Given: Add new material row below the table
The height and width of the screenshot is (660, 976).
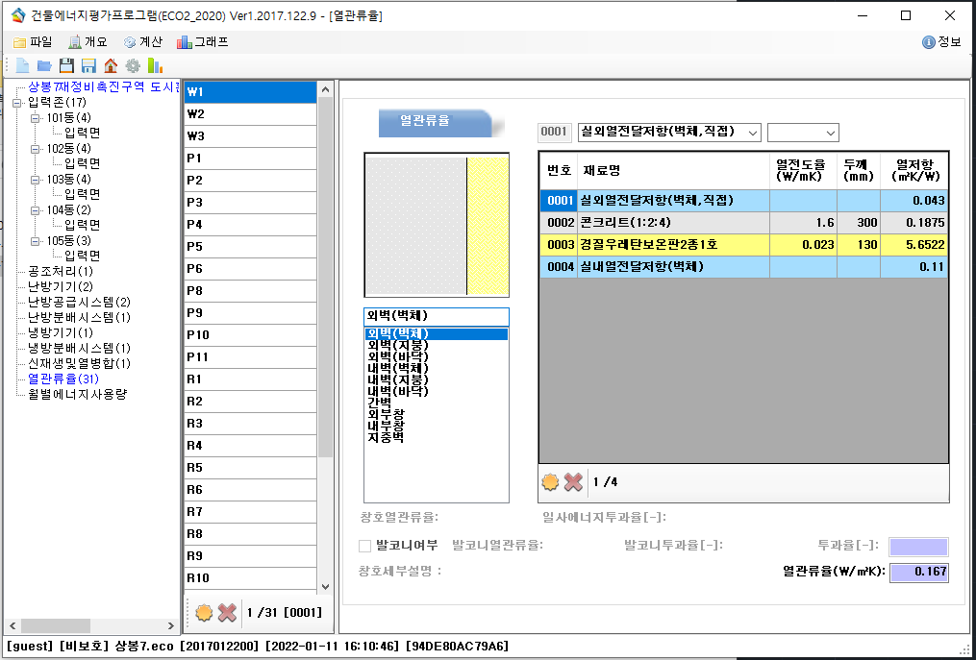Looking at the screenshot, I should coord(551,481).
